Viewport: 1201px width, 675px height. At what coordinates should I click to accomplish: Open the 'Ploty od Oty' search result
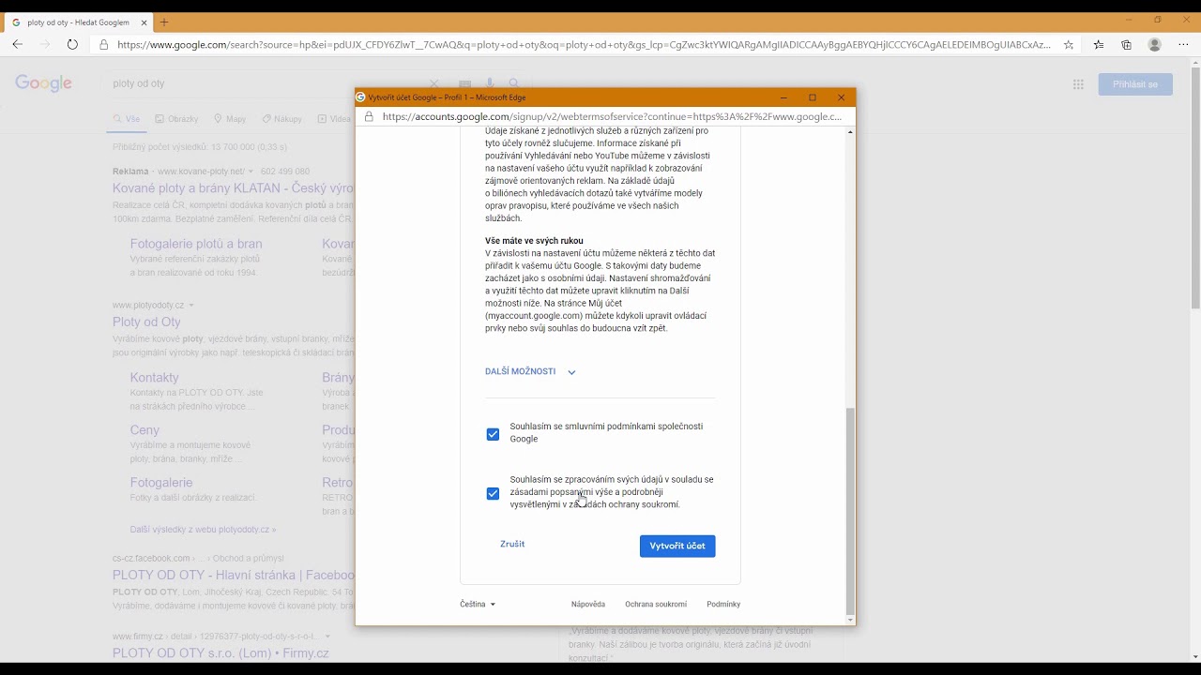coord(146,322)
